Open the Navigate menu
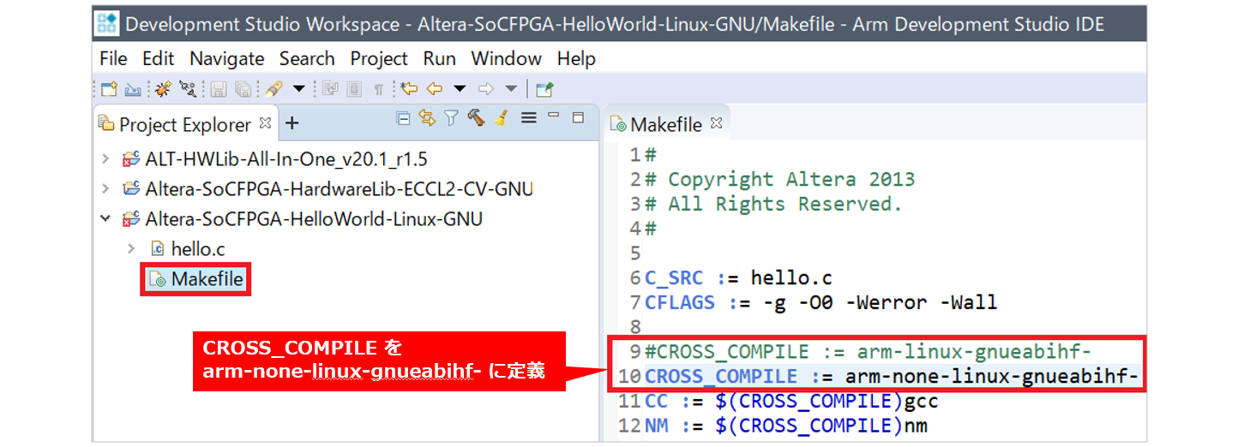Image resolution: width=1238 pixels, height=447 pixels. [x=226, y=58]
